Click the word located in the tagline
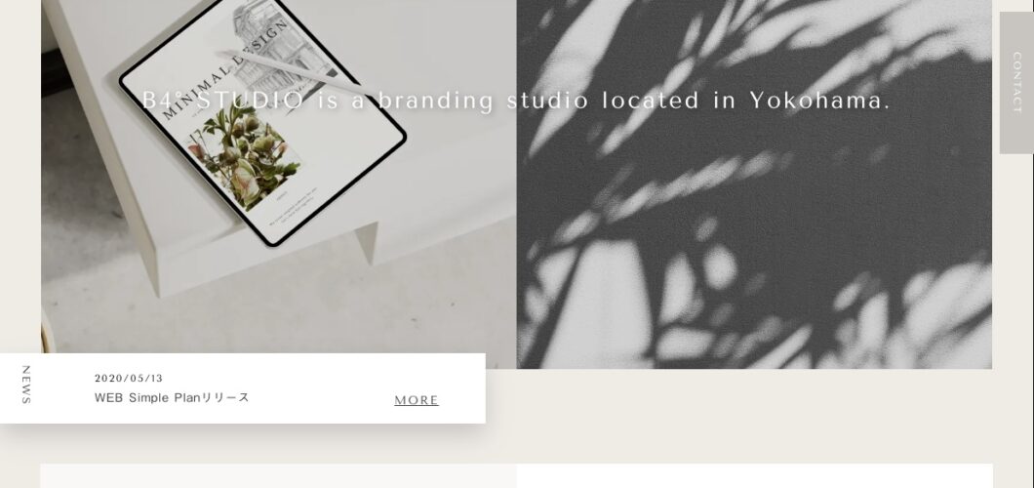Viewport: 1034px width, 488px height. pyautogui.click(x=651, y=101)
